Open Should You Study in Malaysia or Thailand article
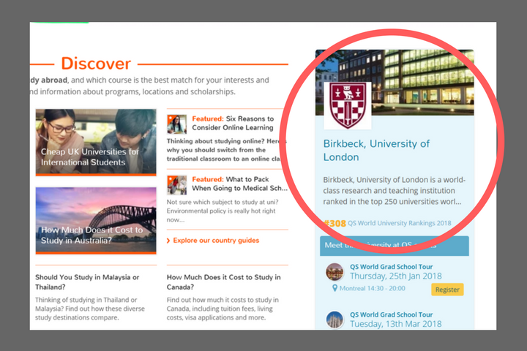The width and height of the screenshot is (527, 351). [87, 282]
